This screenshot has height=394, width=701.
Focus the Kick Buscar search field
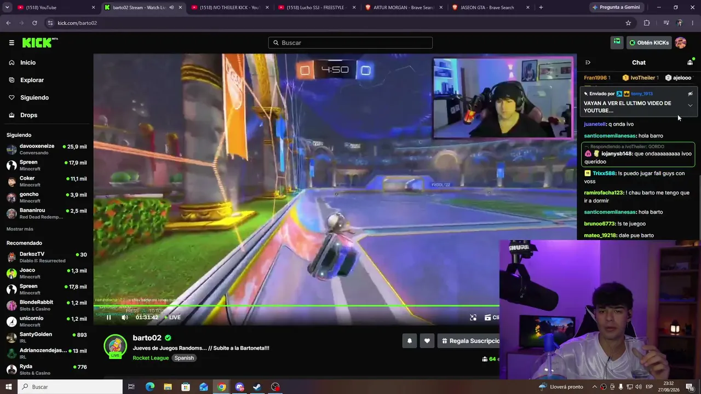click(350, 43)
